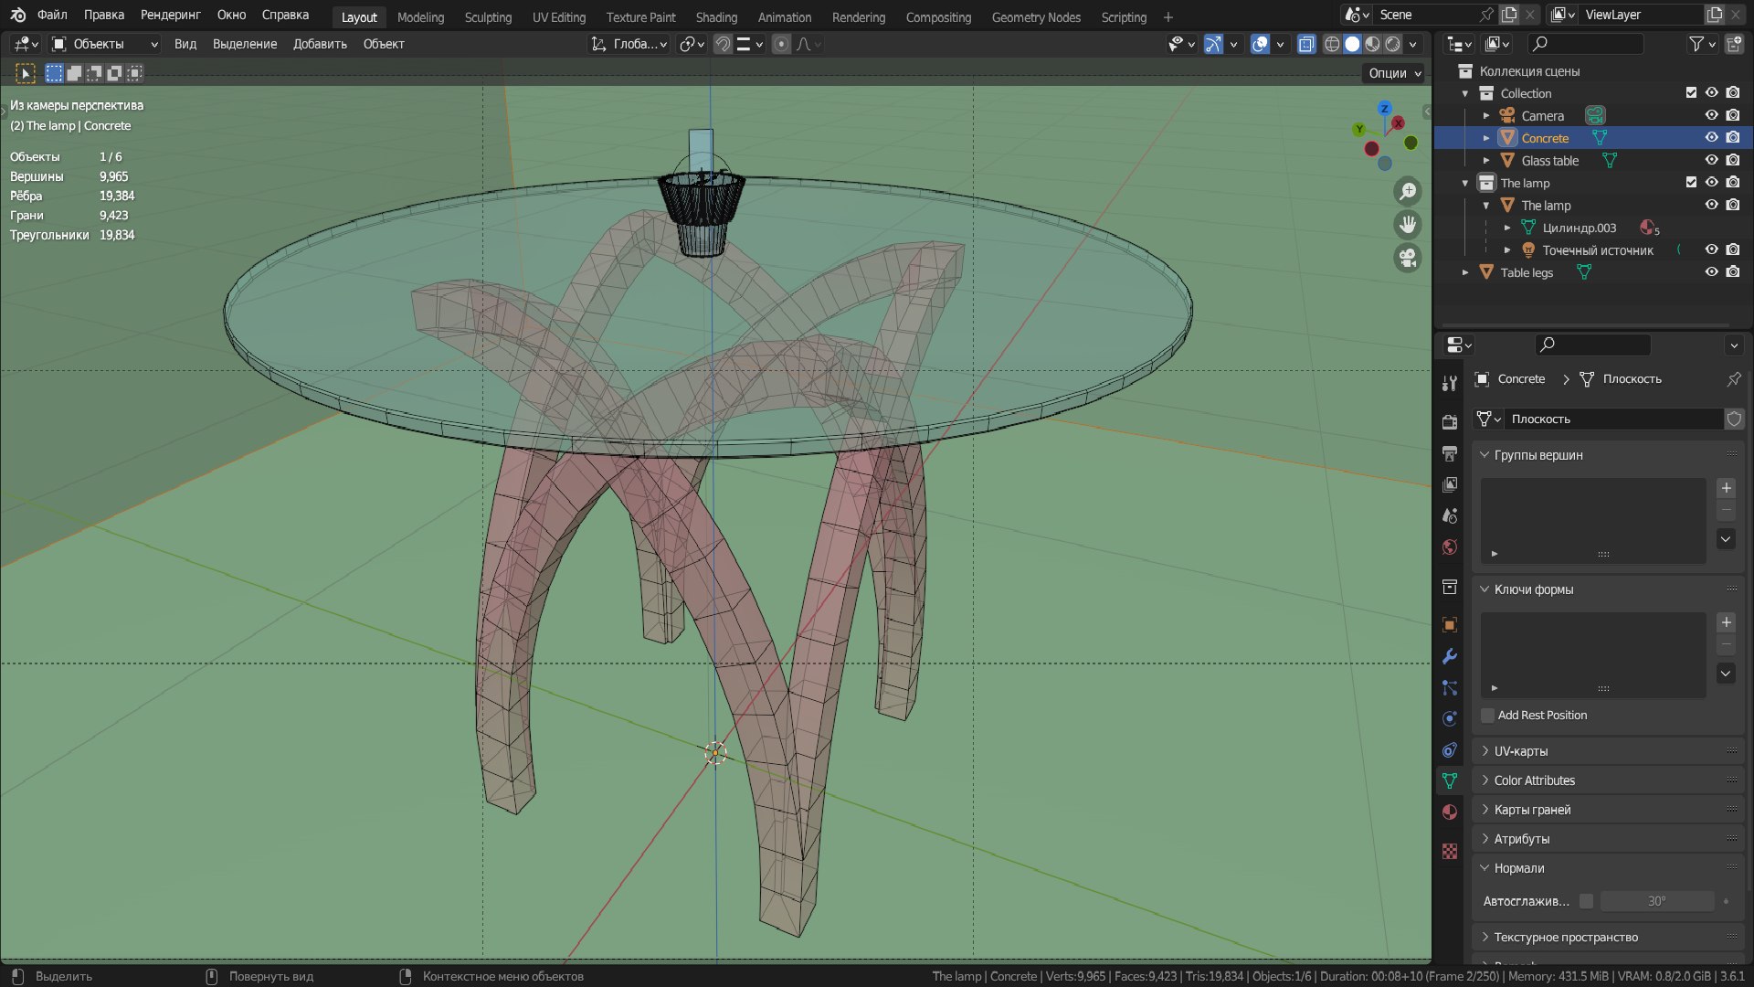Open shape key specials menu arrow

[x=1726, y=674]
